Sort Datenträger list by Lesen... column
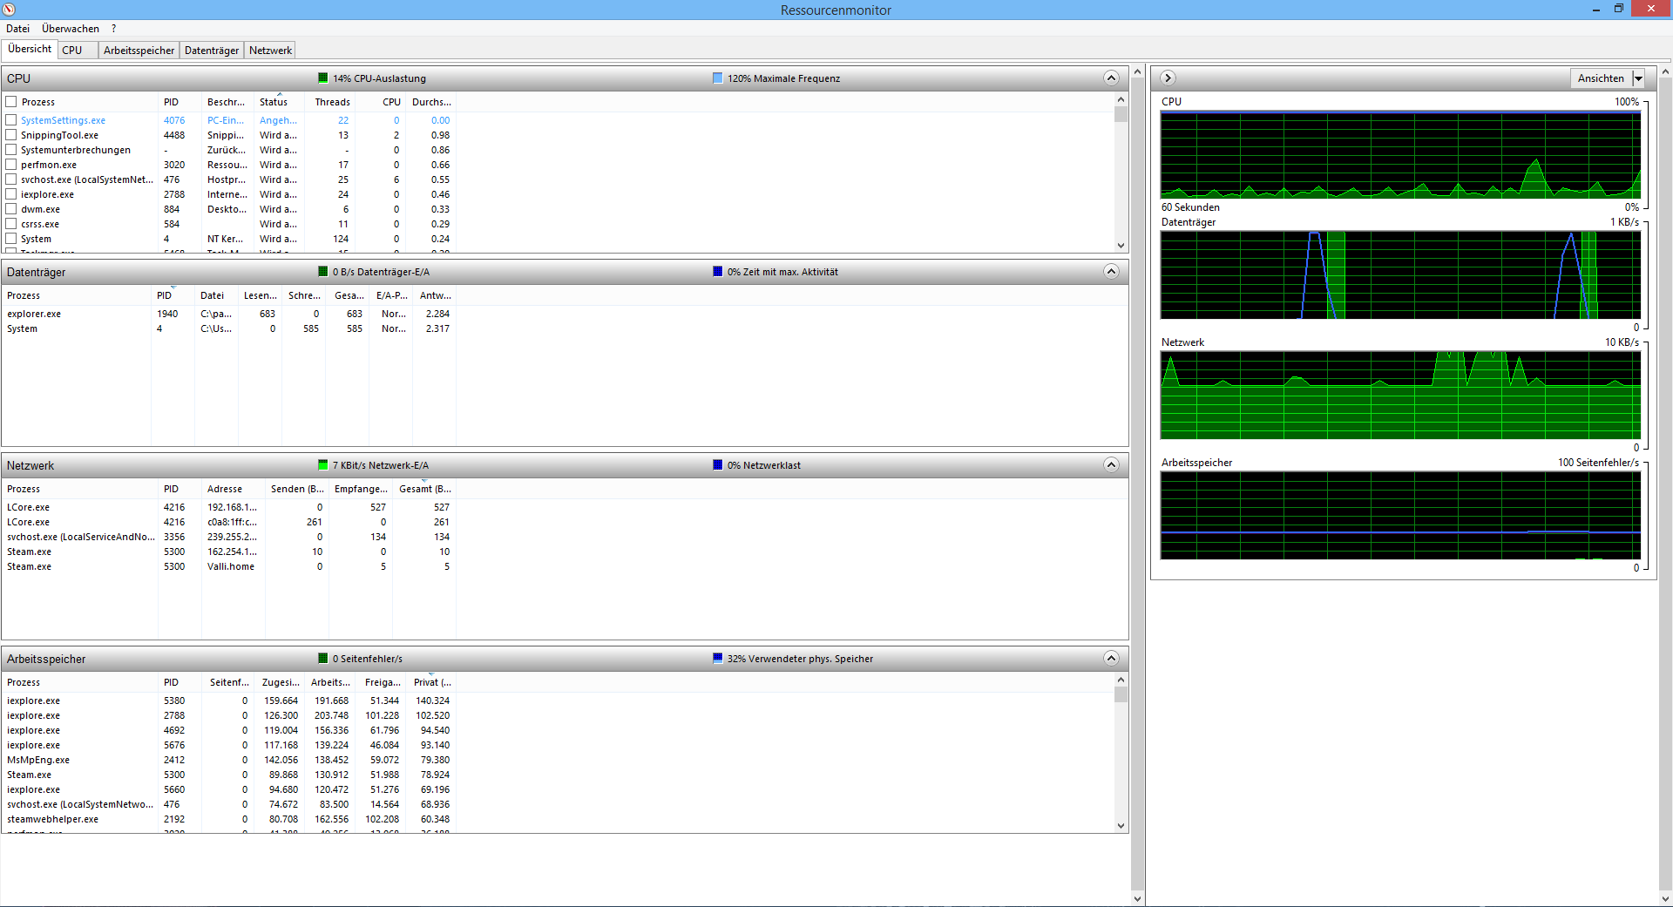 pyautogui.click(x=260, y=295)
